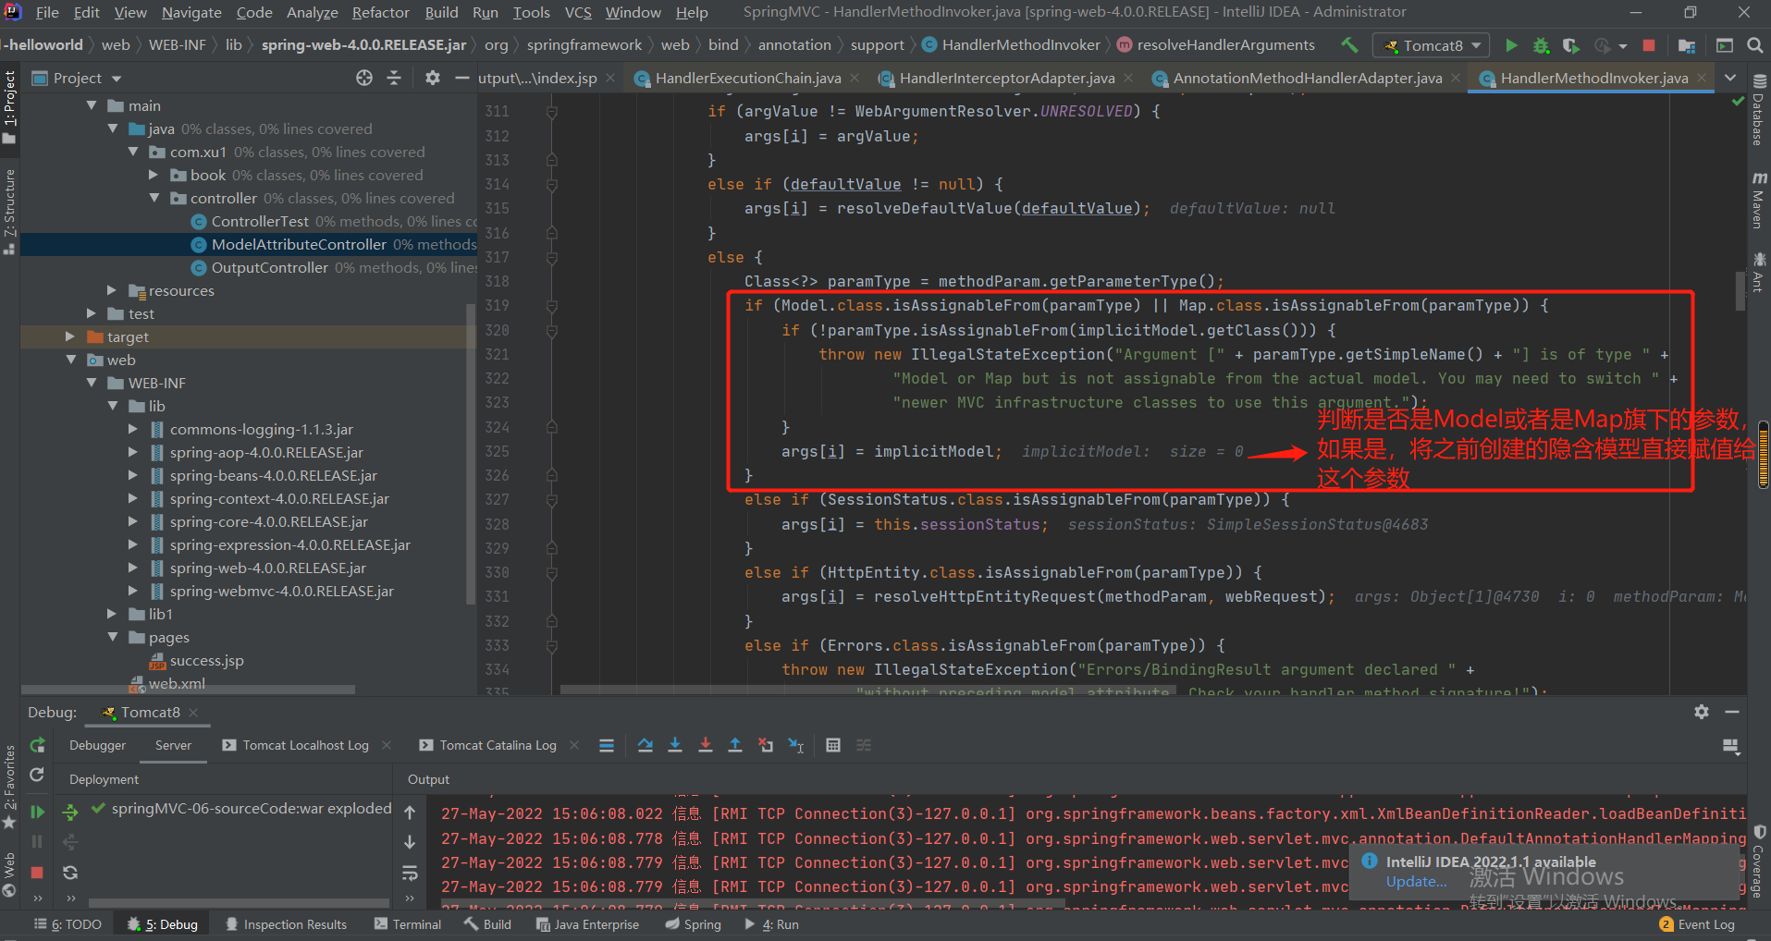Expand the target folder node
This screenshot has height=941, width=1771.
pyautogui.click(x=70, y=336)
